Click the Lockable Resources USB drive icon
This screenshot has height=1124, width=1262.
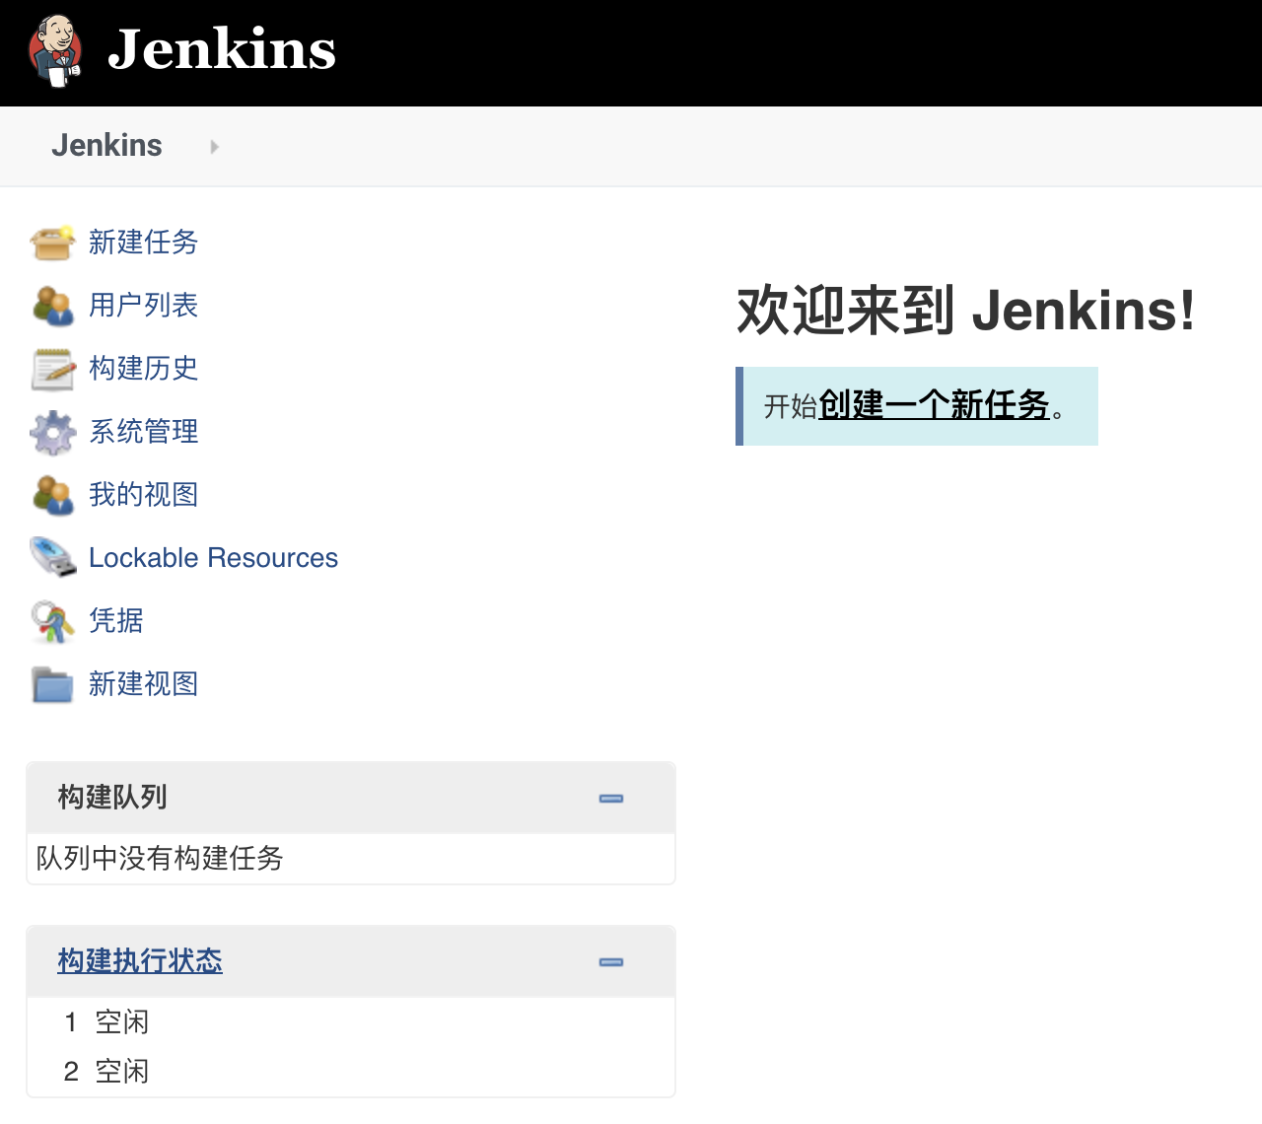tap(52, 557)
